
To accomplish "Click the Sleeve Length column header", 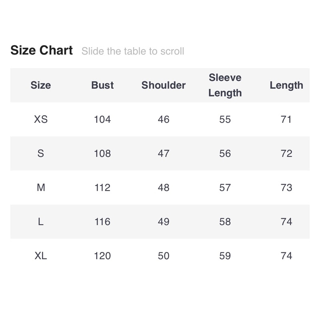I will 225,85.
